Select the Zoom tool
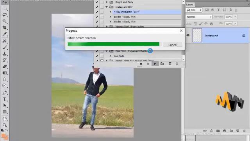 click(4, 125)
